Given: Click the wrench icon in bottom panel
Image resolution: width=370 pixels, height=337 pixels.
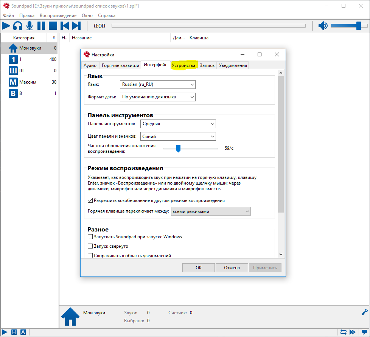Looking at the screenshot, I should pos(365,312).
